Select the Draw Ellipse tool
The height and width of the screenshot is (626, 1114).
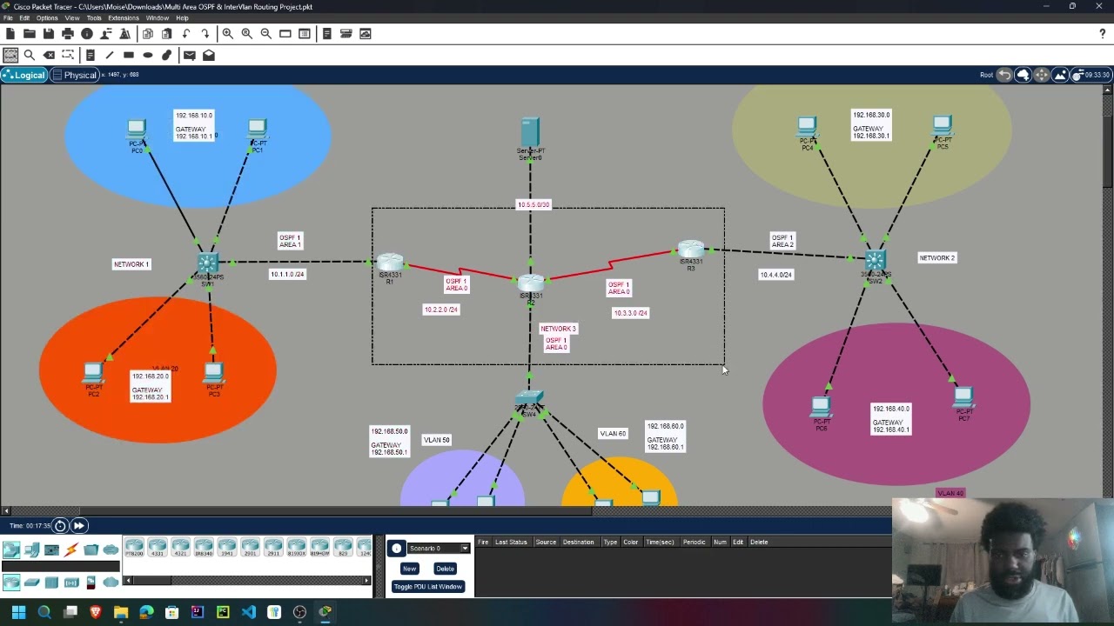pos(147,55)
